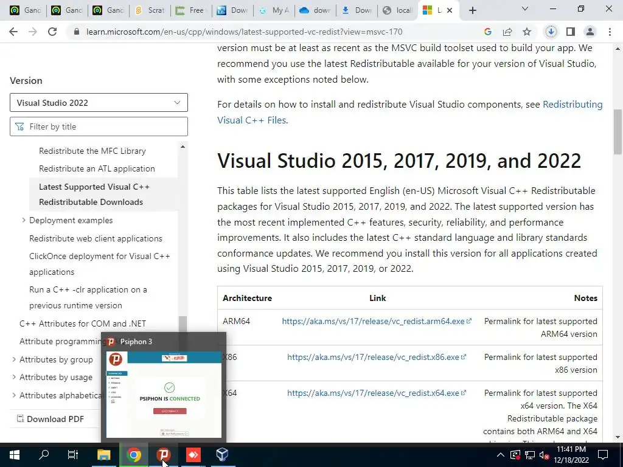Open the notification center icon
Image resolution: width=623 pixels, height=467 pixels.
click(x=603, y=455)
